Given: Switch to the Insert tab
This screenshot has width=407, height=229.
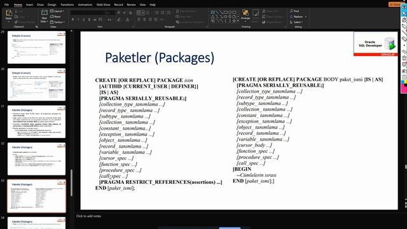Looking at the screenshot, I should click(x=29, y=4).
